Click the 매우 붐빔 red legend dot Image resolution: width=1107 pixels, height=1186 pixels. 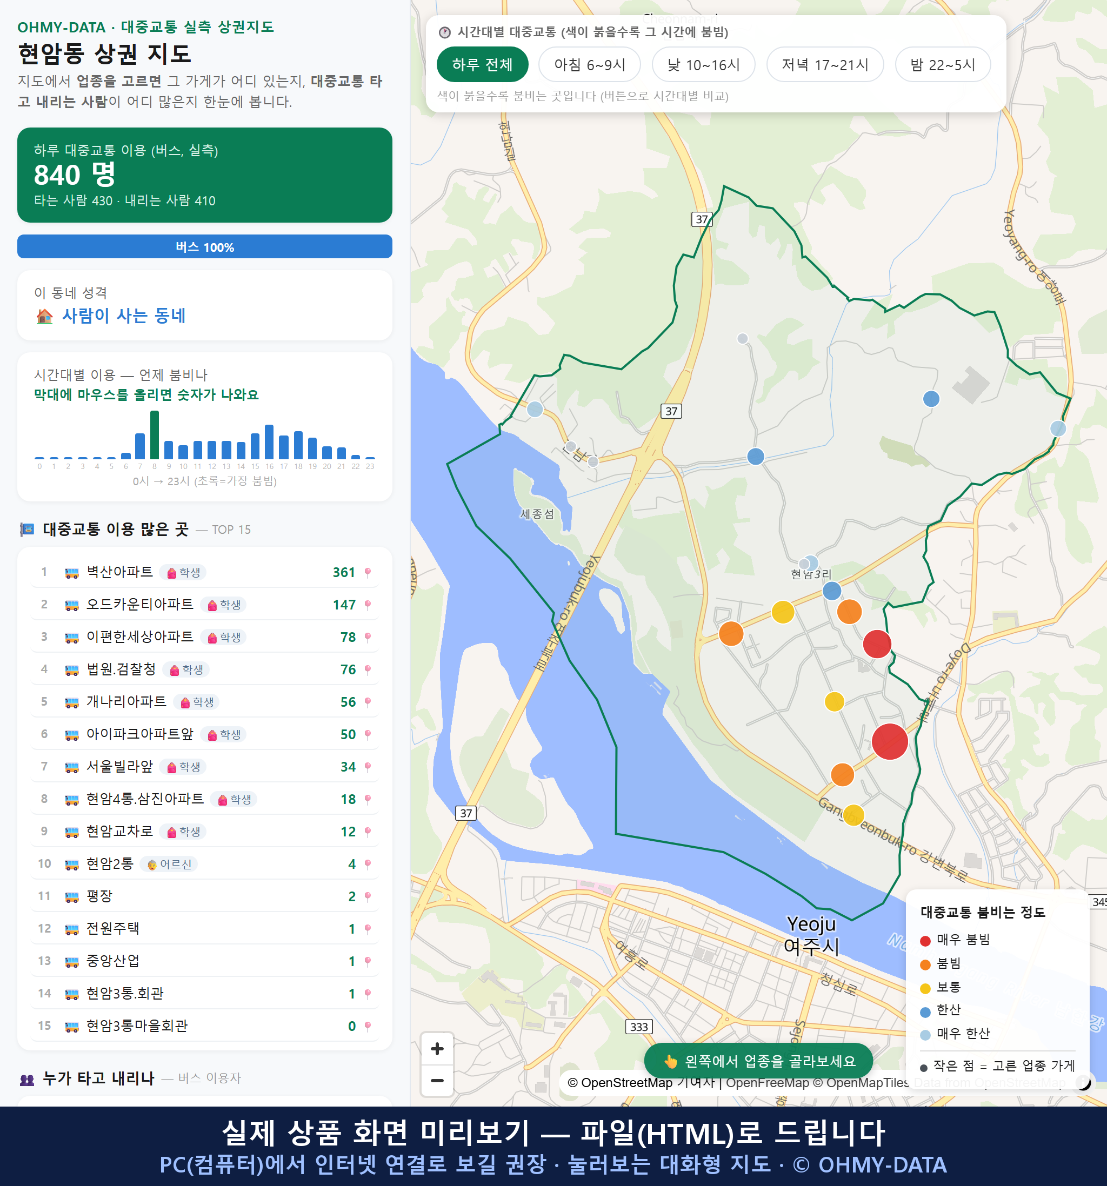[925, 941]
